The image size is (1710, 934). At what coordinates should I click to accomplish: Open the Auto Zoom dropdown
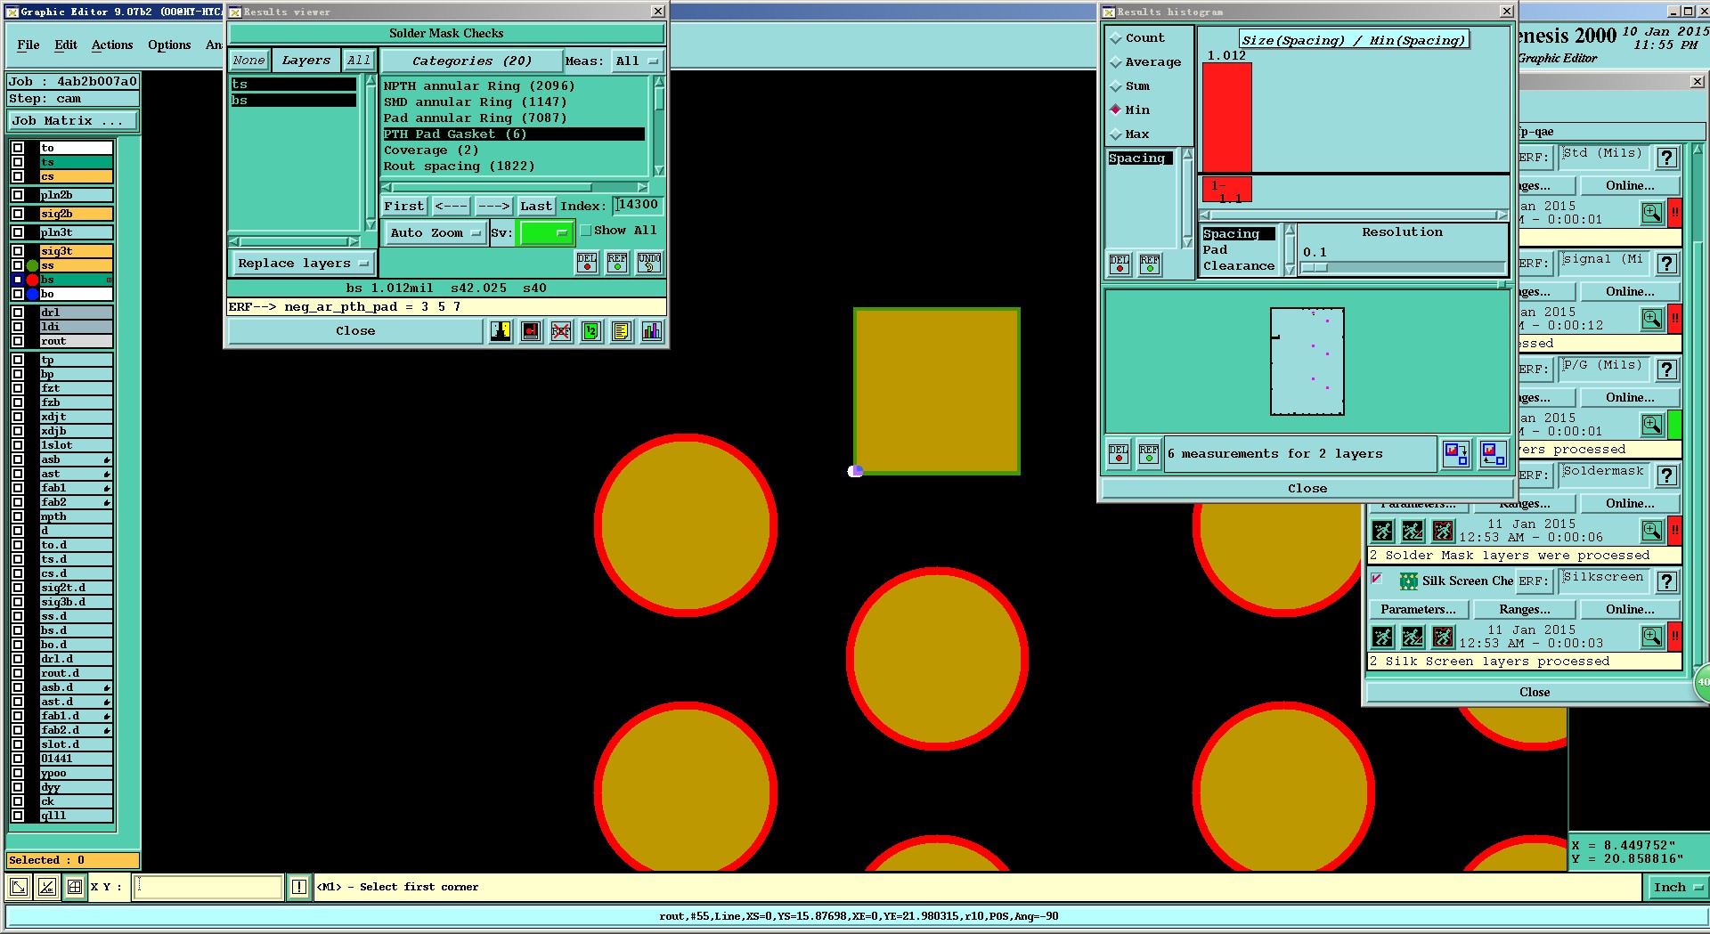tap(436, 233)
